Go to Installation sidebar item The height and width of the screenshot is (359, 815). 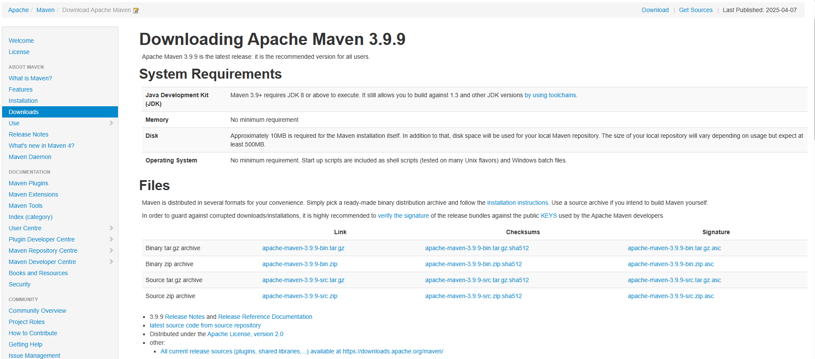[23, 101]
